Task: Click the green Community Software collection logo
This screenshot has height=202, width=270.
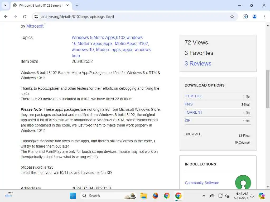Action: [x=243, y=182]
